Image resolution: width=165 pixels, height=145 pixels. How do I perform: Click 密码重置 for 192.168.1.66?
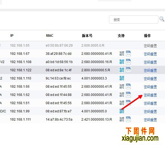[150, 87]
